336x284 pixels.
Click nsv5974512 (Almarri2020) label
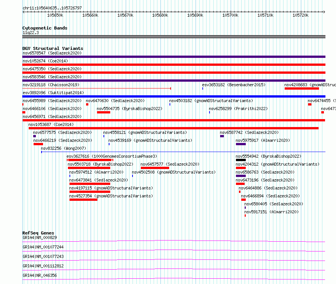pyautogui.click(x=96, y=172)
